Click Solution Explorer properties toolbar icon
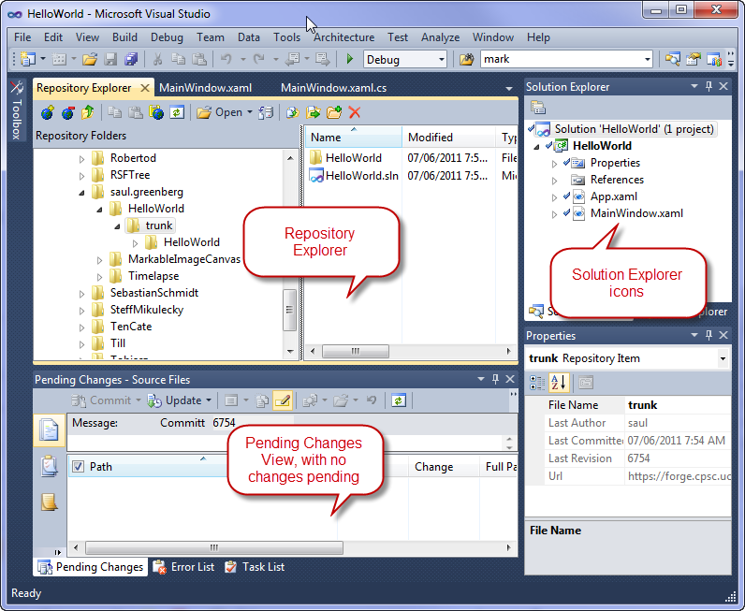Viewport: 745px width, 611px height. 538,108
